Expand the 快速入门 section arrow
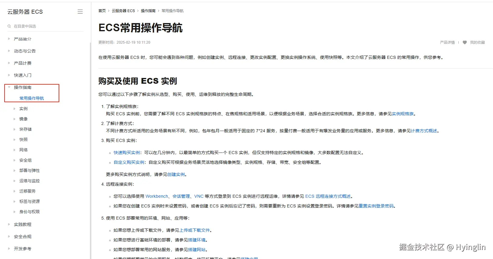The width and height of the screenshot is (493, 259). click(x=9, y=75)
